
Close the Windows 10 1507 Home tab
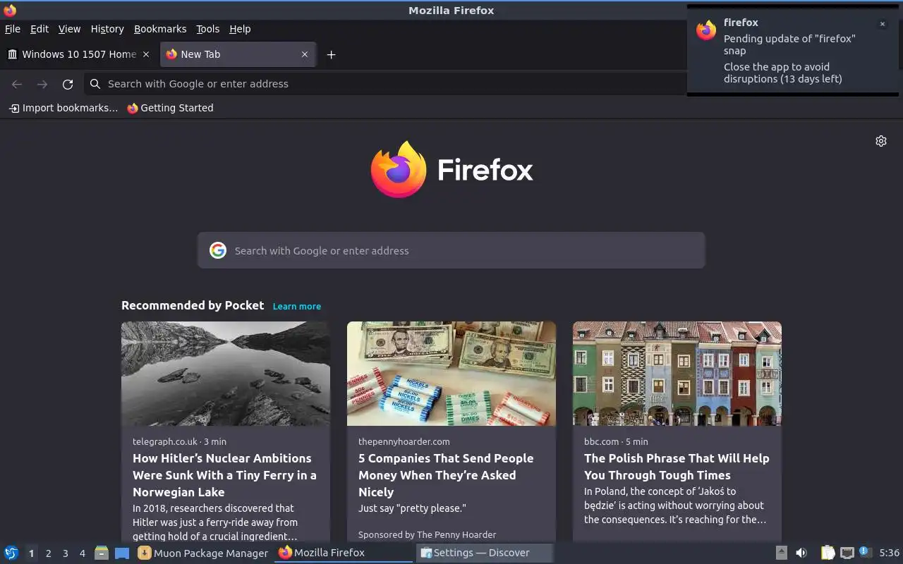pyautogui.click(x=146, y=54)
